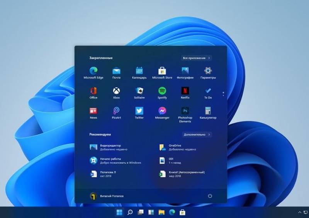The image size is (309, 218).
Task: Click the Виталий Потапов user account
Action: [x=107, y=196]
